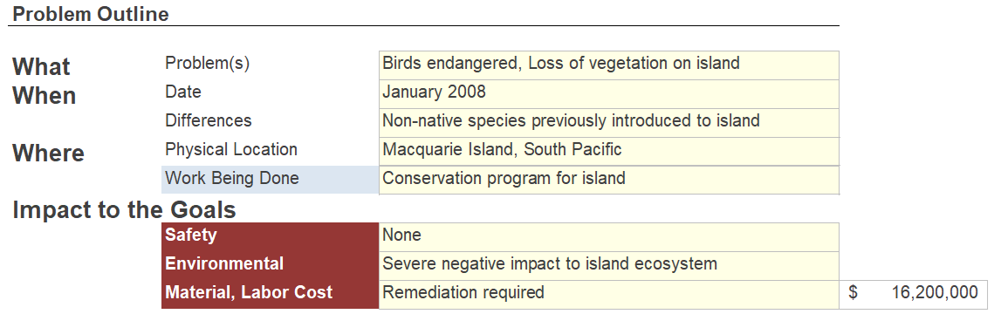The image size is (994, 314).
Task: Click the Work Being Done label cell
Action: point(270,180)
